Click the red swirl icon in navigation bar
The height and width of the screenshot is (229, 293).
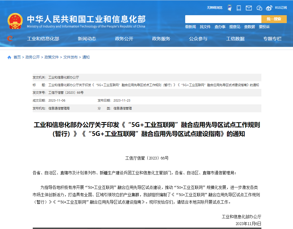click(x=10, y=39)
